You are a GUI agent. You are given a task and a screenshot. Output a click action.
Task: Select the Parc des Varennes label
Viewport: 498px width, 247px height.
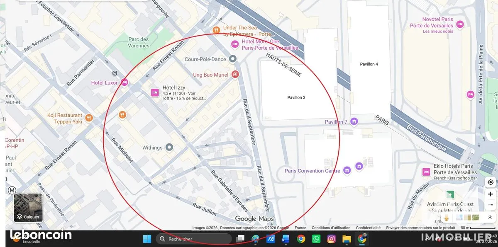click(139, 42)
